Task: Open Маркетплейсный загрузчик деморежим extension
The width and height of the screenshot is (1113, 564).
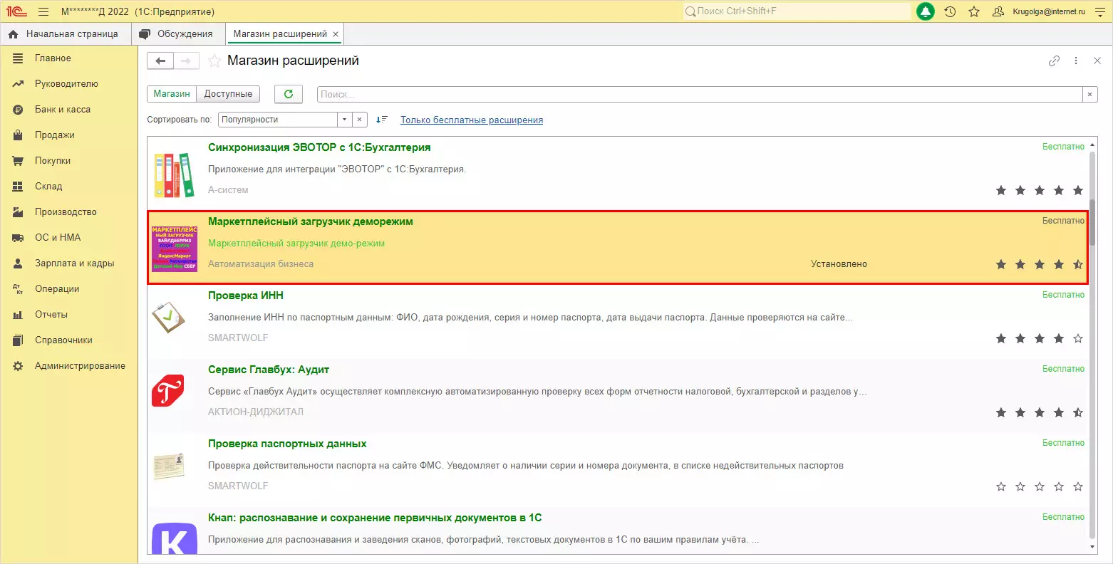Action: point(311,221)
